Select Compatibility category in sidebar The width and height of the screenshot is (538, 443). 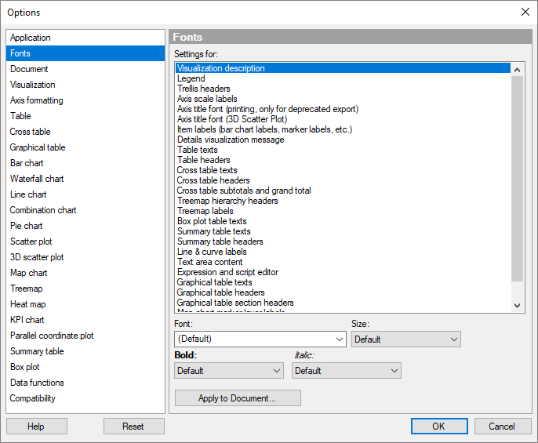(33, 398)
